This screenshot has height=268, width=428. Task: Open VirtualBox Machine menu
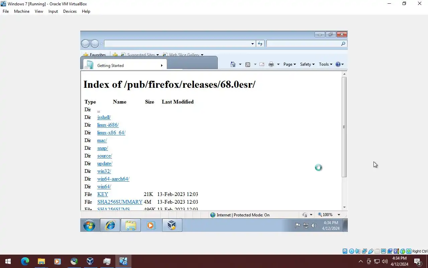[22, 11]
